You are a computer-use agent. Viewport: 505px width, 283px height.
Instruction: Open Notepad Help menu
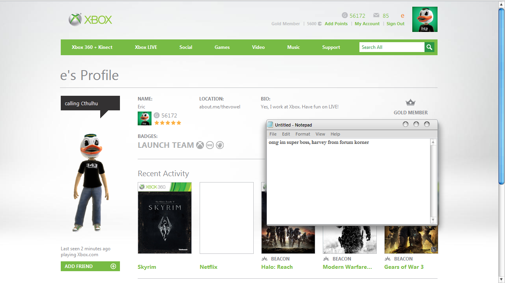click(x=335, y=134)
